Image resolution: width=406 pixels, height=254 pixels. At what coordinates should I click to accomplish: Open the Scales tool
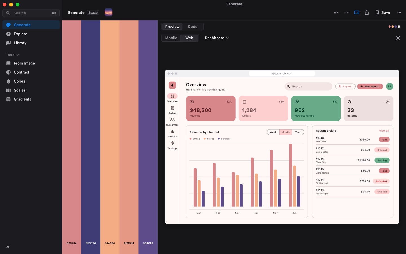(31, 90)
